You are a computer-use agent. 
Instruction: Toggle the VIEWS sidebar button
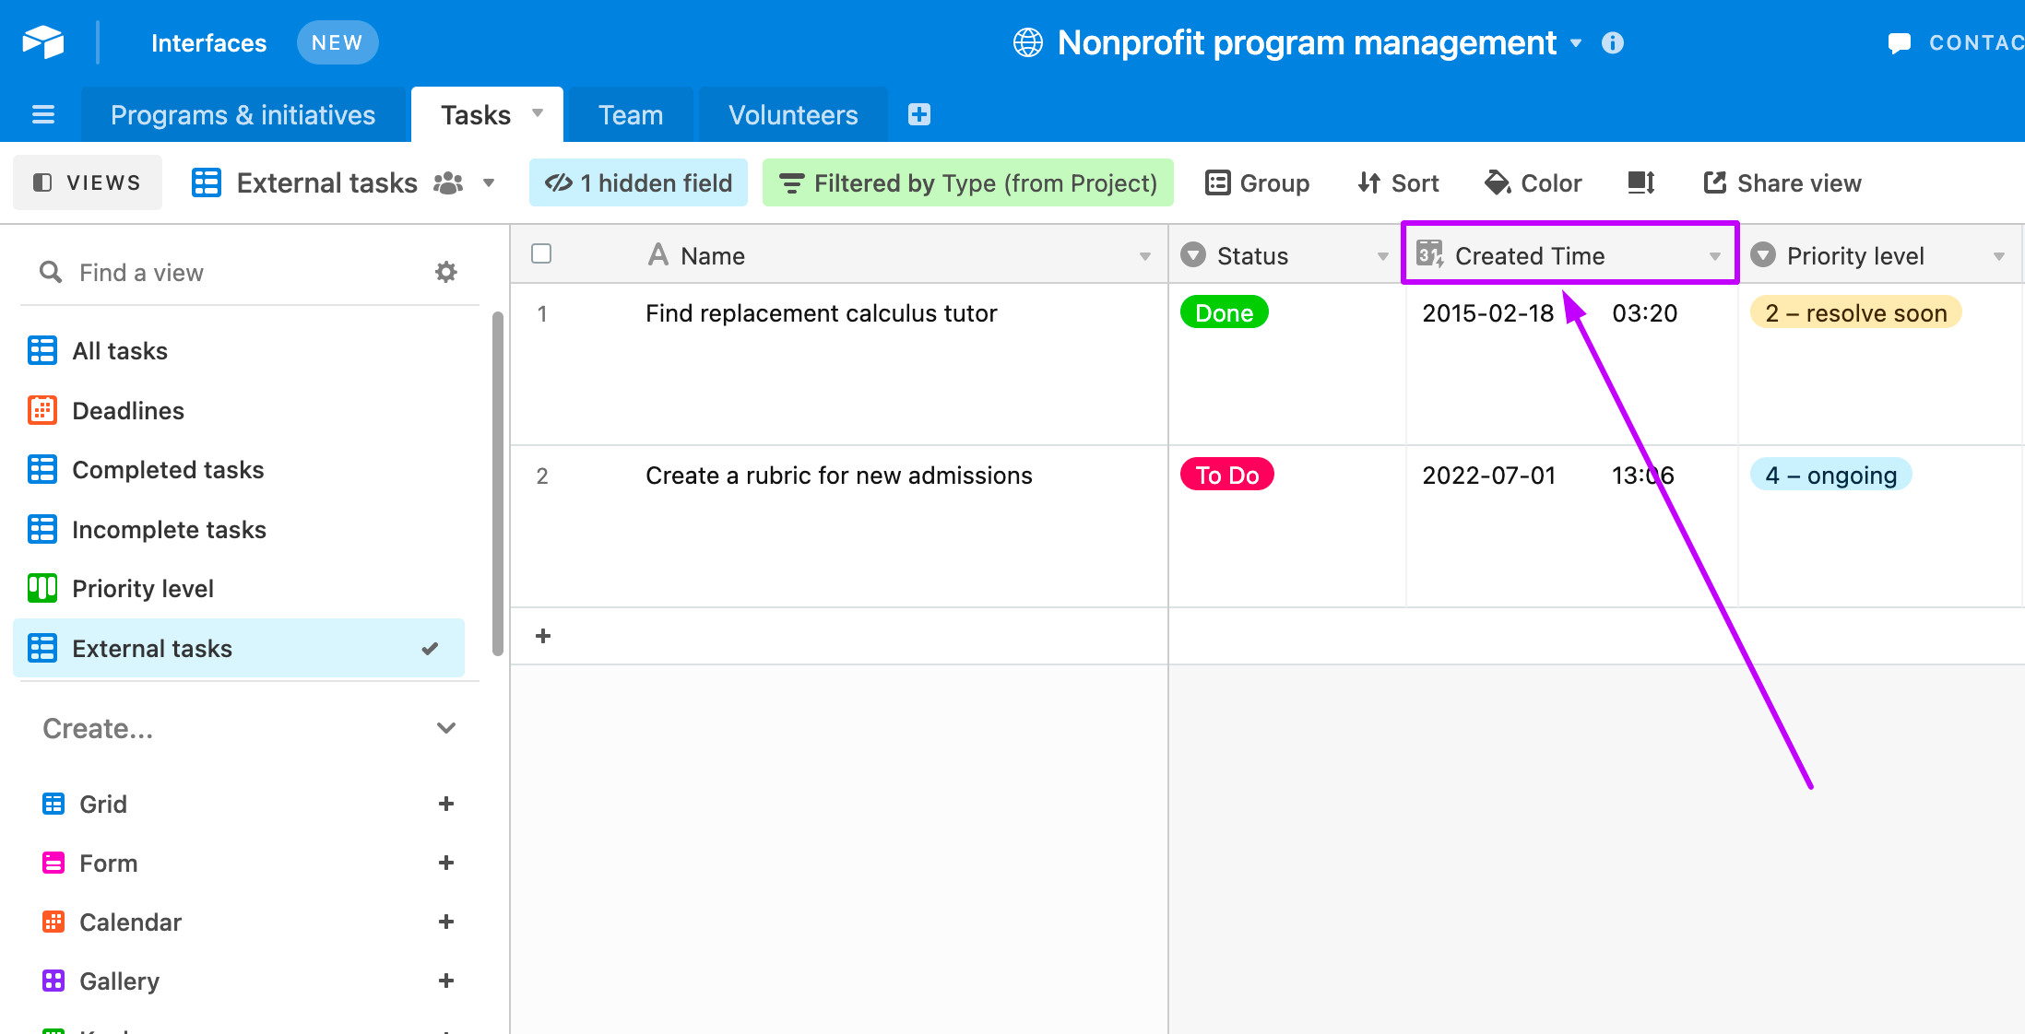[x=88, y=182]
